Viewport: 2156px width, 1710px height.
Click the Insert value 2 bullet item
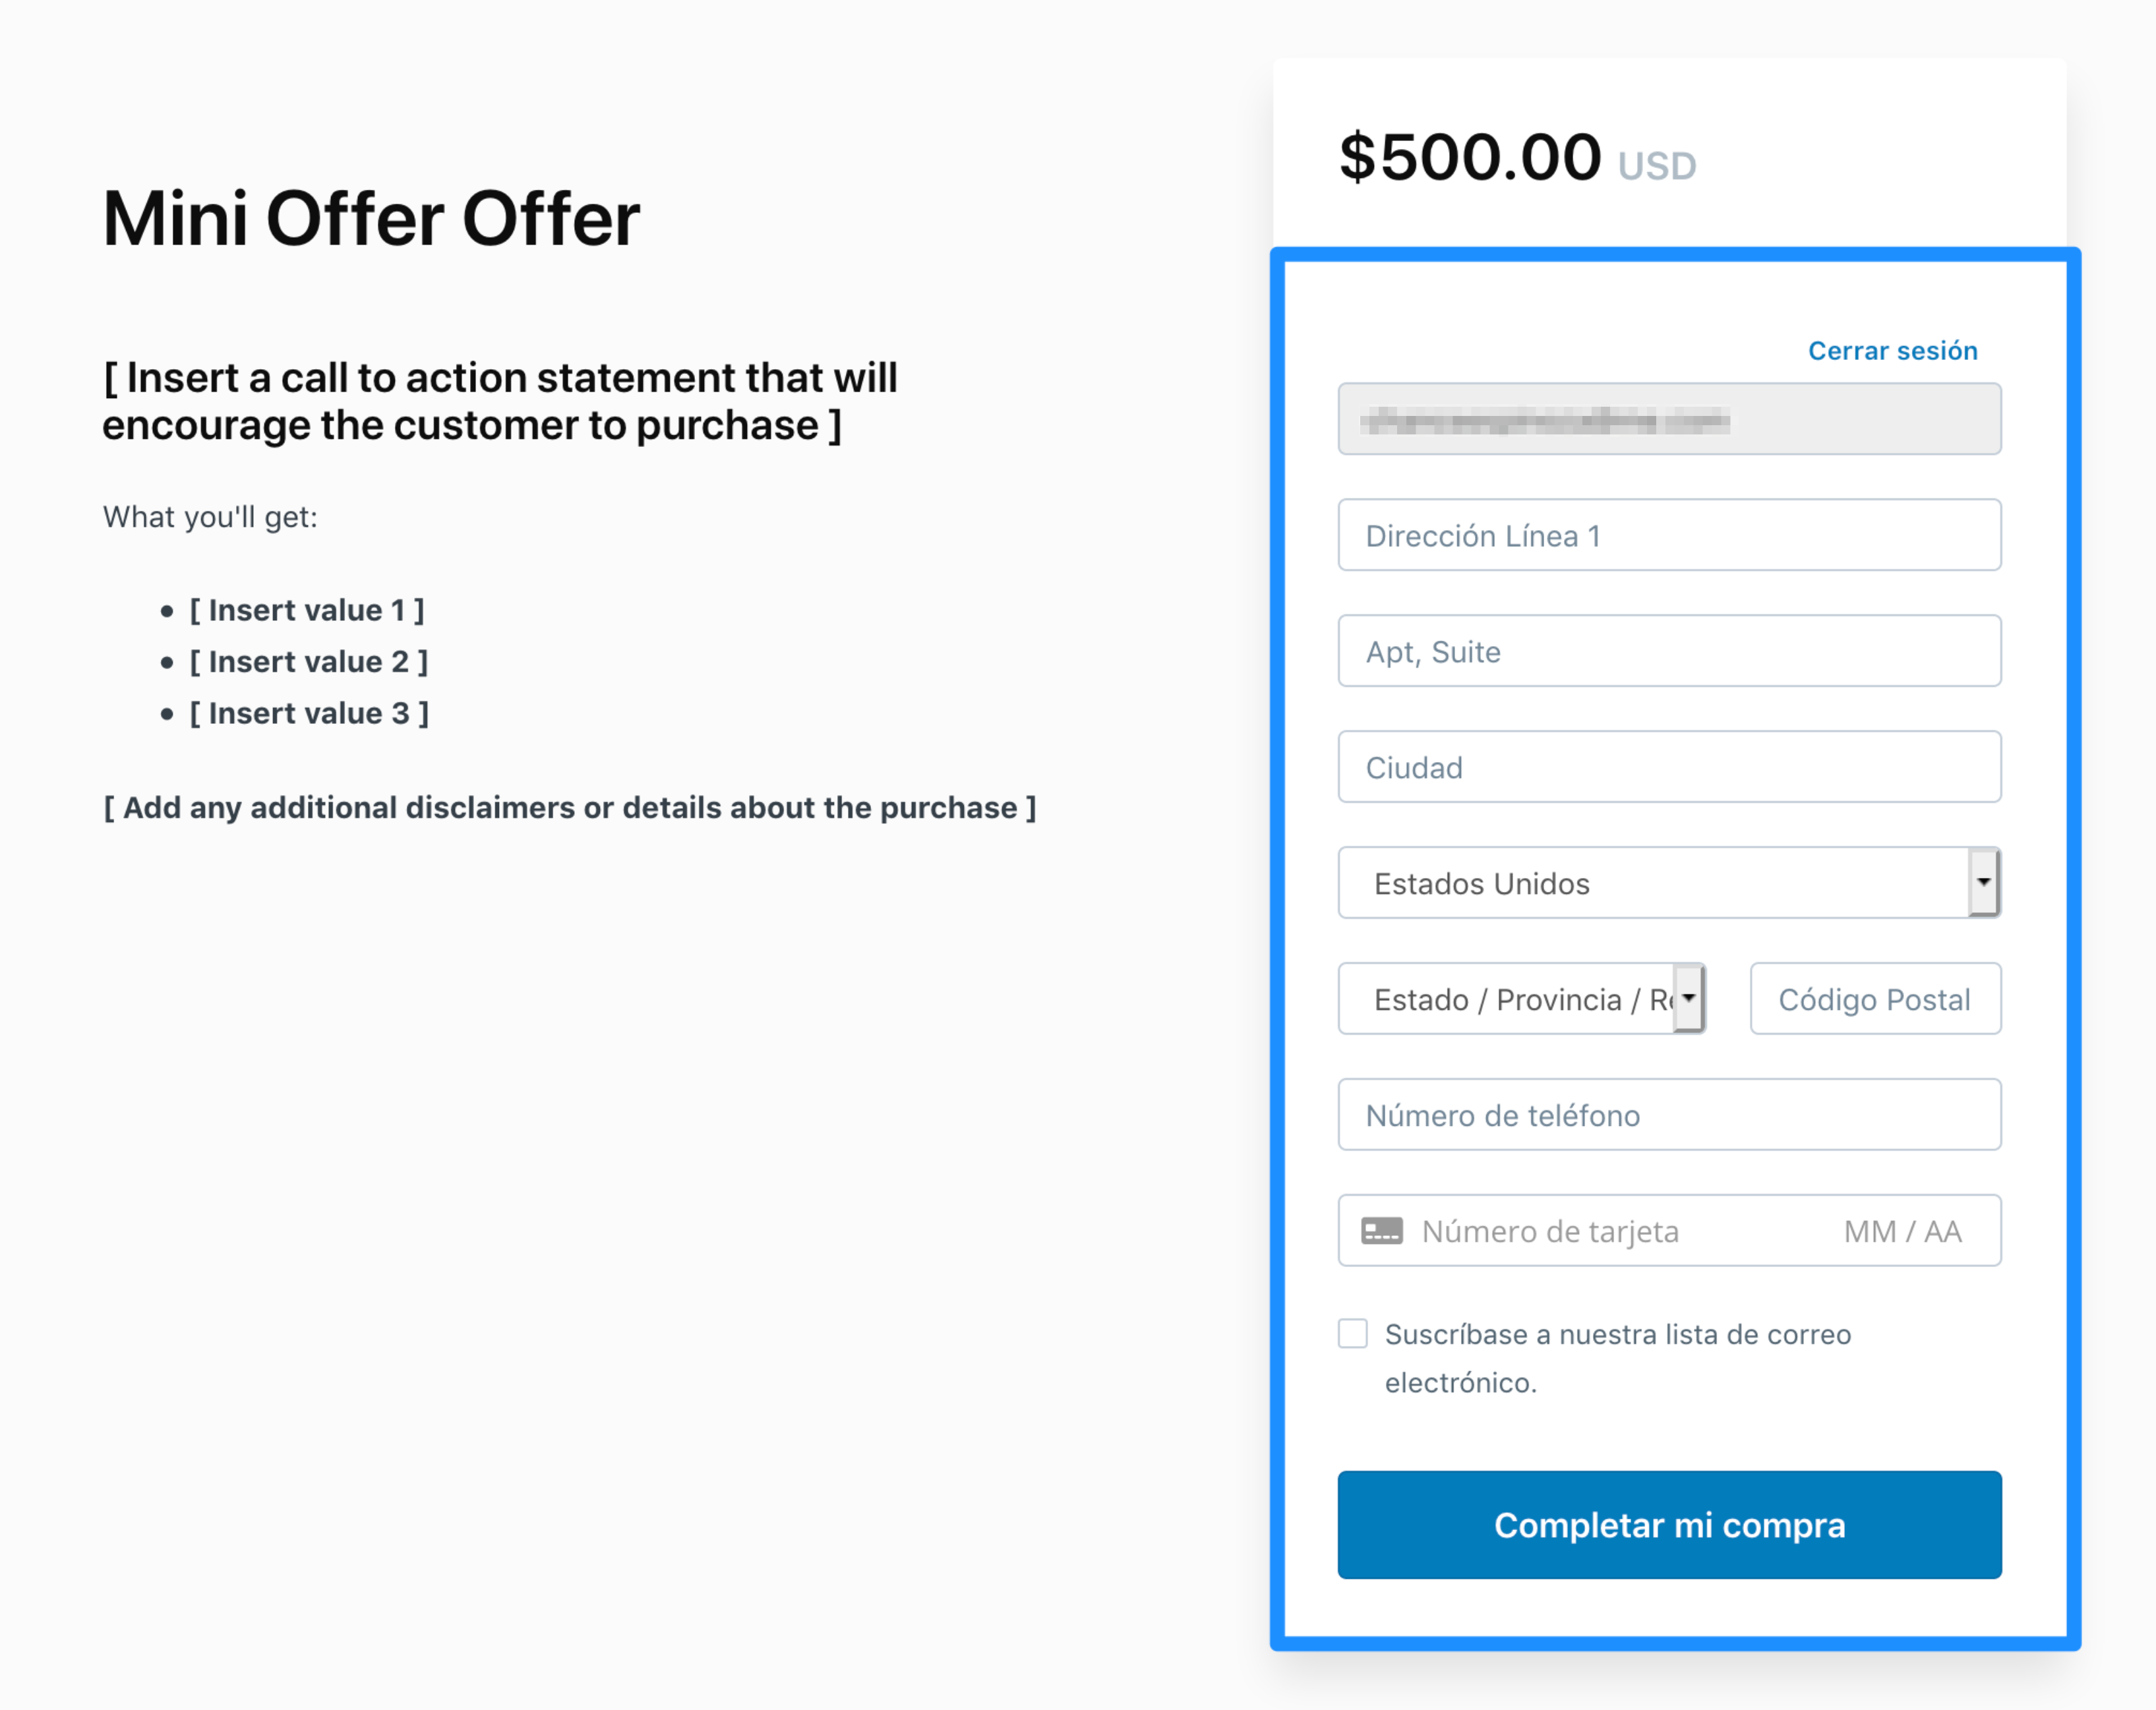(308, 662)
